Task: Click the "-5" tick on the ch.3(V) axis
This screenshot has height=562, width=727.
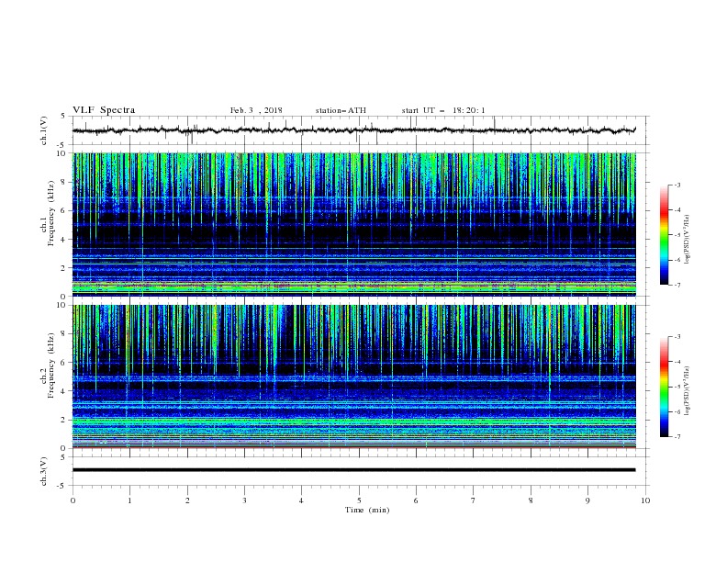Action: pyautogui.click(x=62, y=486)
